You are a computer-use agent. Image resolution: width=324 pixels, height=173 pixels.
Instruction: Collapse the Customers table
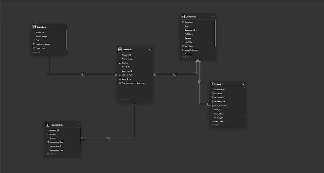[x=187, y=57]
